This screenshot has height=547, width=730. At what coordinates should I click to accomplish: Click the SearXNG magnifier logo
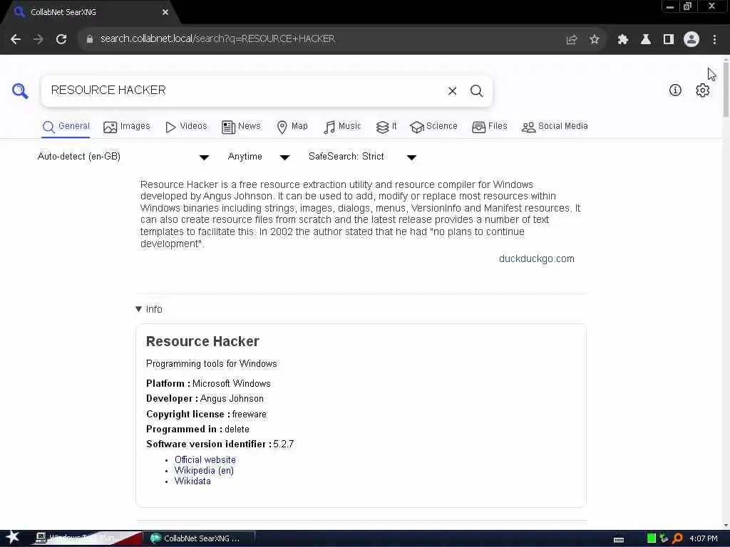(x=20, y=90)
